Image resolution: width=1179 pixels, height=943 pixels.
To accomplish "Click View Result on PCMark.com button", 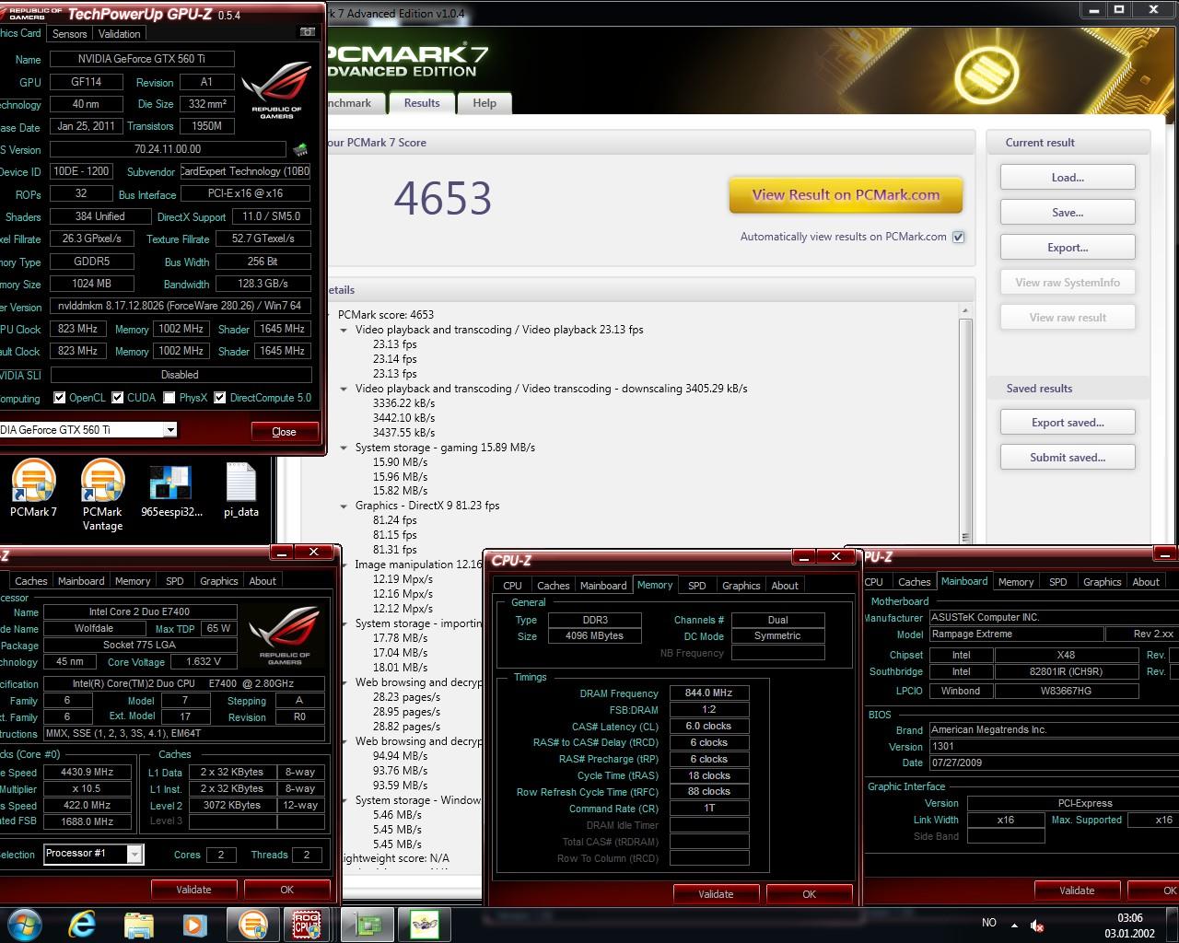I will (x=846, y=195).
